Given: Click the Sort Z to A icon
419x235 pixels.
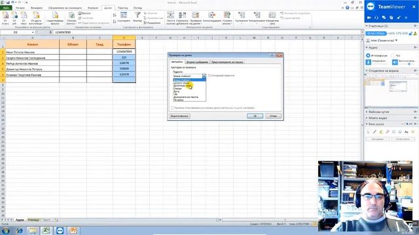Looking at the screenshot, I should (x=115, y=22).
